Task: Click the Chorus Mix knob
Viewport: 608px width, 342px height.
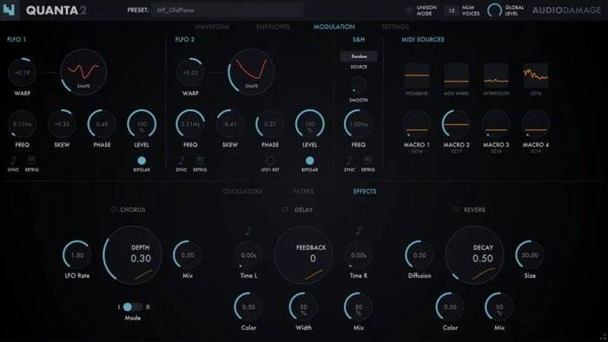Action: [188, 255]
